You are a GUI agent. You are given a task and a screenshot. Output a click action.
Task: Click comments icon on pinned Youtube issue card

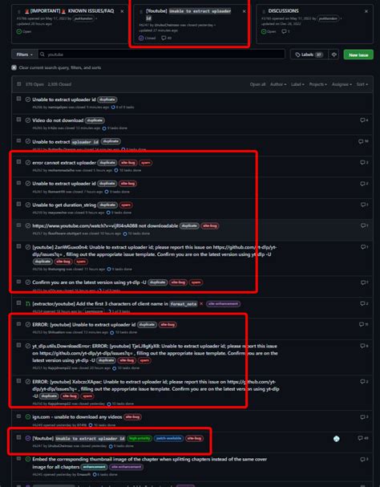point(164,38)
